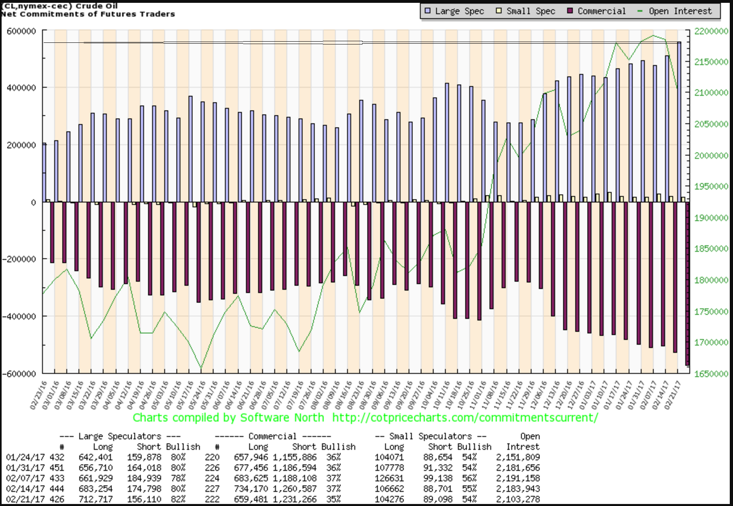Select the 'Open Interest' legend label
The width and height of the screenshot is (733, 506).
pos(680,11)
